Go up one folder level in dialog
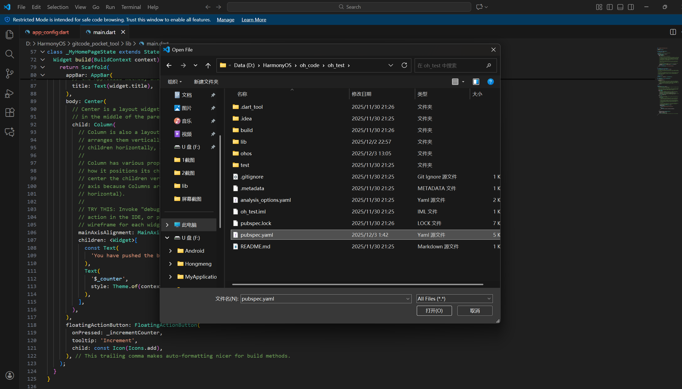 click(208, 65)
